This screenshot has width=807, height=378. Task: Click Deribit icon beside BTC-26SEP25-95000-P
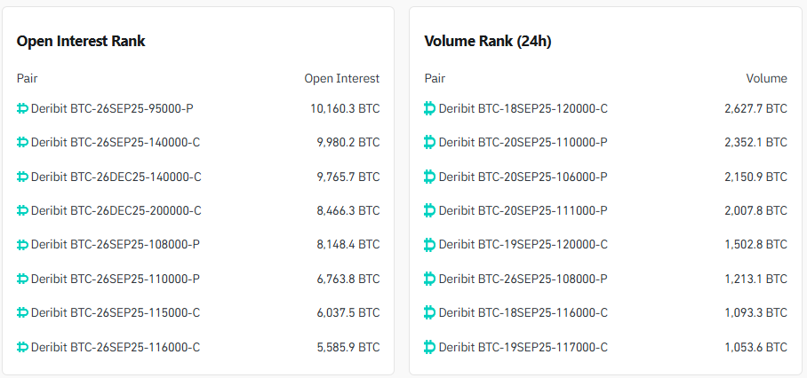click(22, 109)
